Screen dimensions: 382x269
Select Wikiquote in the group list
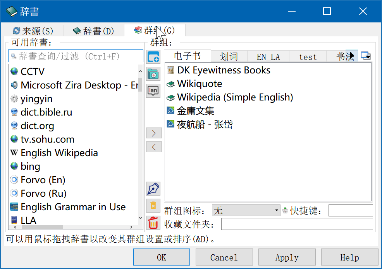coord(200,84)
